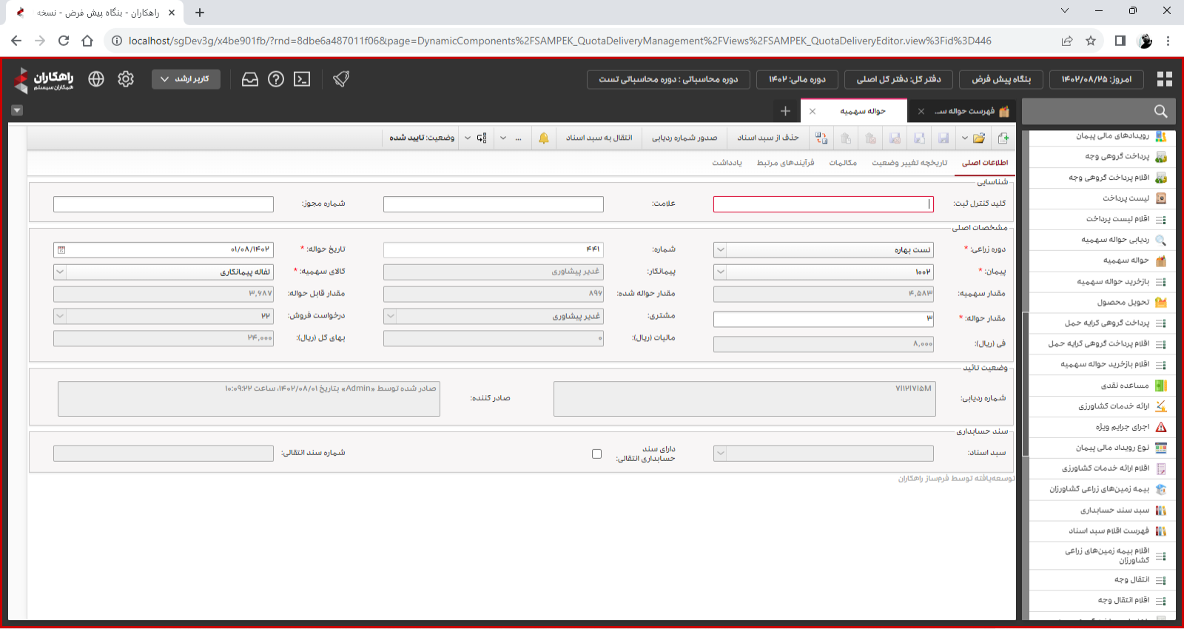The width and height of the screenshot is (1184, 629).
Task: Collapse the header panel using the small arrow at left
Action: [x=17, y=110]
